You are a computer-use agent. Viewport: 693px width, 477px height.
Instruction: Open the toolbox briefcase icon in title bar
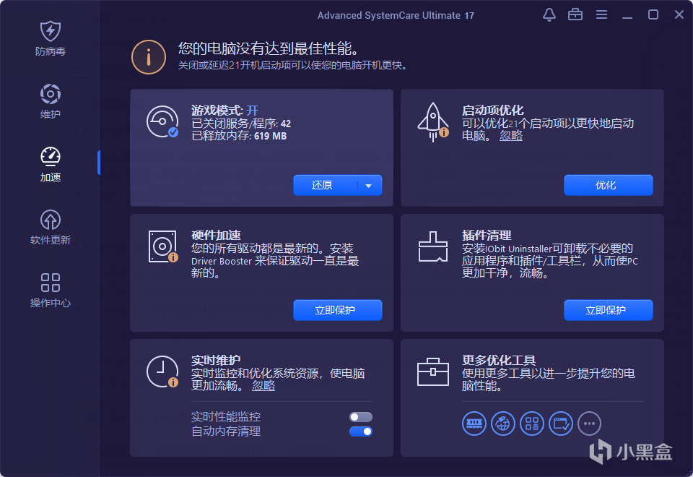(x=575, y=15)
